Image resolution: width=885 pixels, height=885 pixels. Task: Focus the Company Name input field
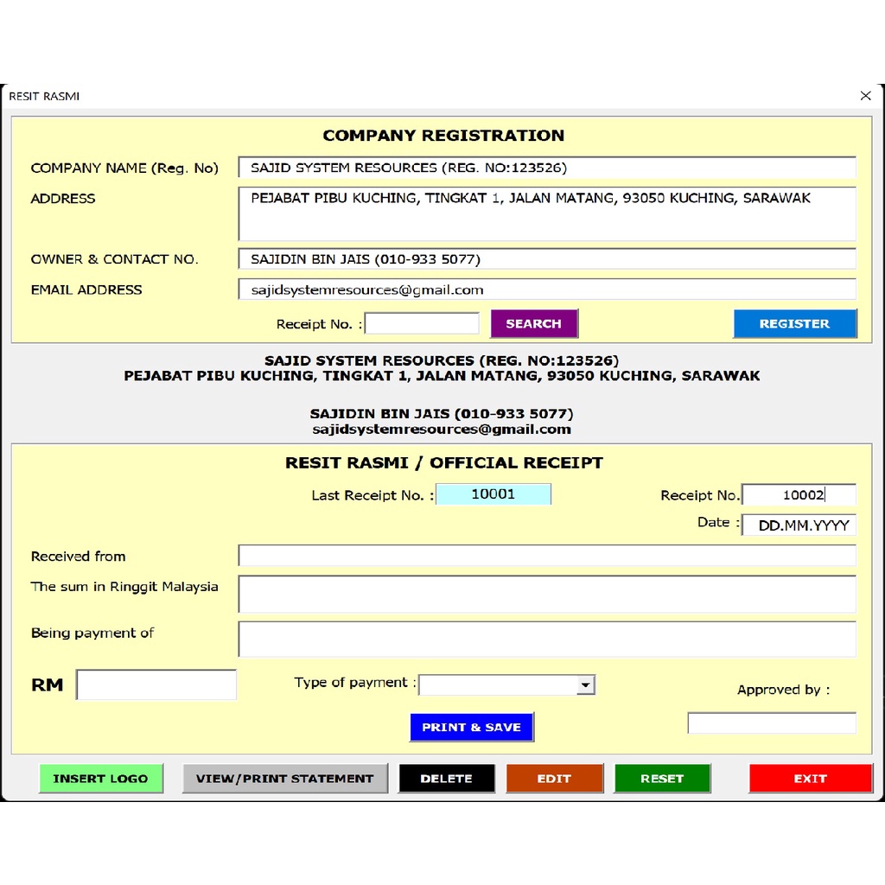(x=546, y=168)
